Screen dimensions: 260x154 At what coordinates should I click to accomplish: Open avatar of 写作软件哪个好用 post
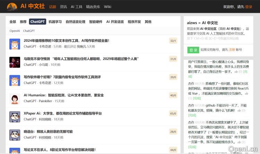[15, 81]
